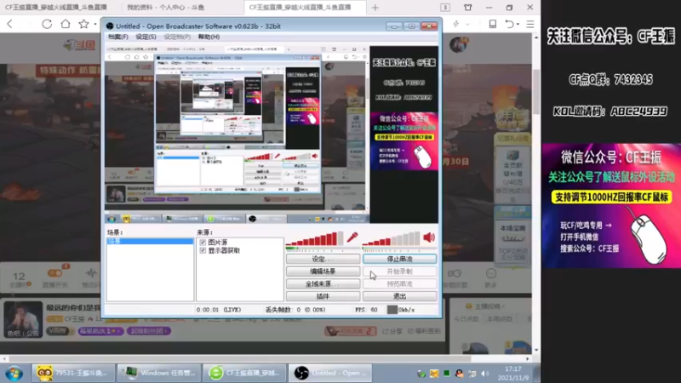Viewport: 681px width, 383px height.
Task: Click 设定... button in OBS
Action: click(323, 259)
